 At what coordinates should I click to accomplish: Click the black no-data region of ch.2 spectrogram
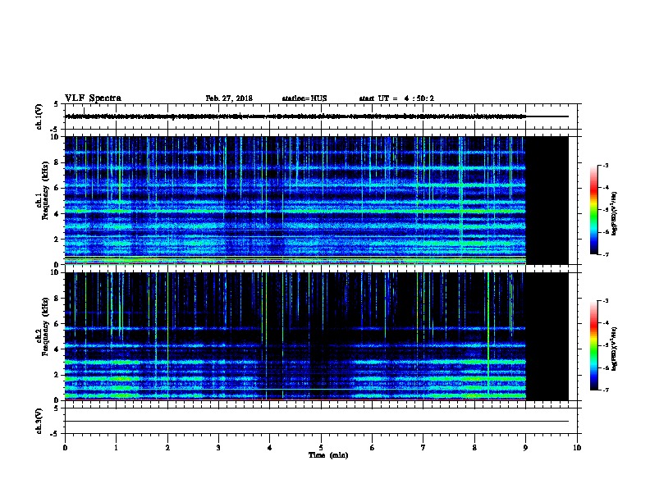pyautogui.click(x=547, y=336)
